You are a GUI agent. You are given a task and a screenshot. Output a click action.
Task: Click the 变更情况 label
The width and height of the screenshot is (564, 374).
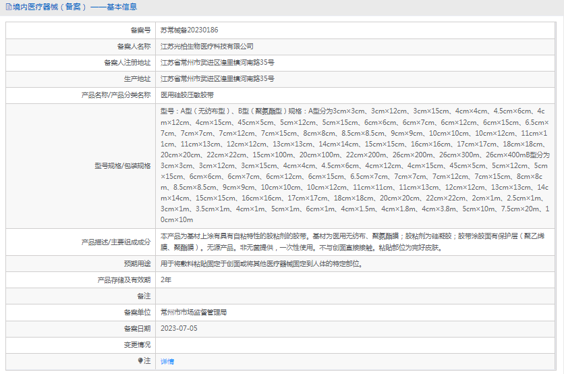(138, 345)
